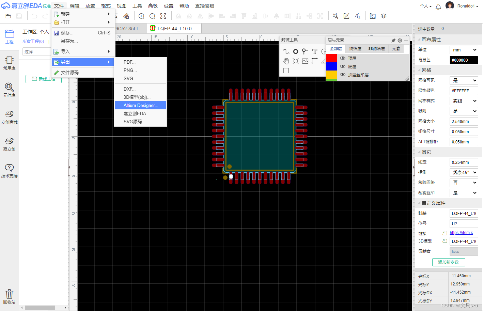Open the 个人 account dropdown
483x311 pixels.
426,6
